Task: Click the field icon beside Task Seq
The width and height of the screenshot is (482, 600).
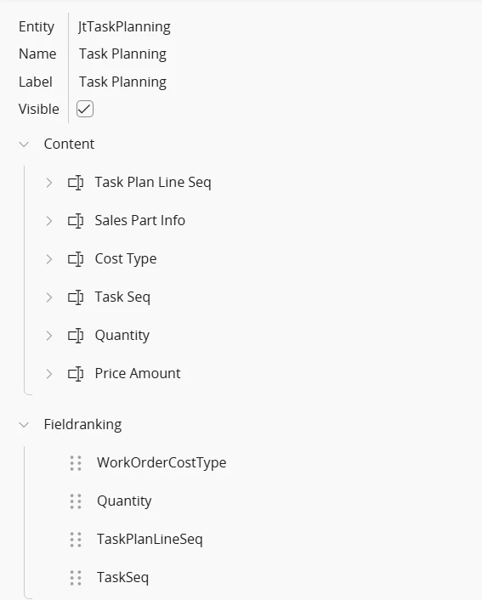Action: tap(76, 297)
